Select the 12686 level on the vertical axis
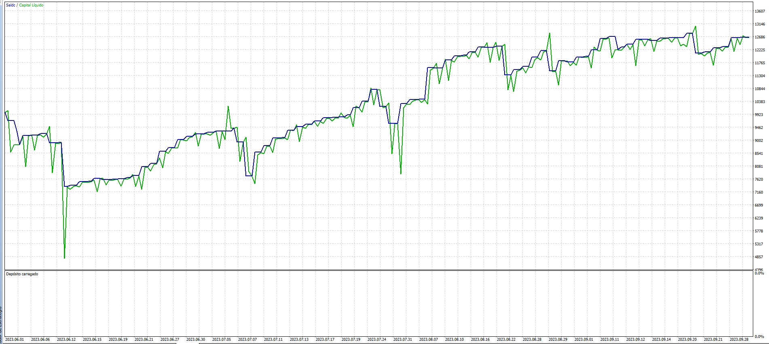 click(760, 37)
